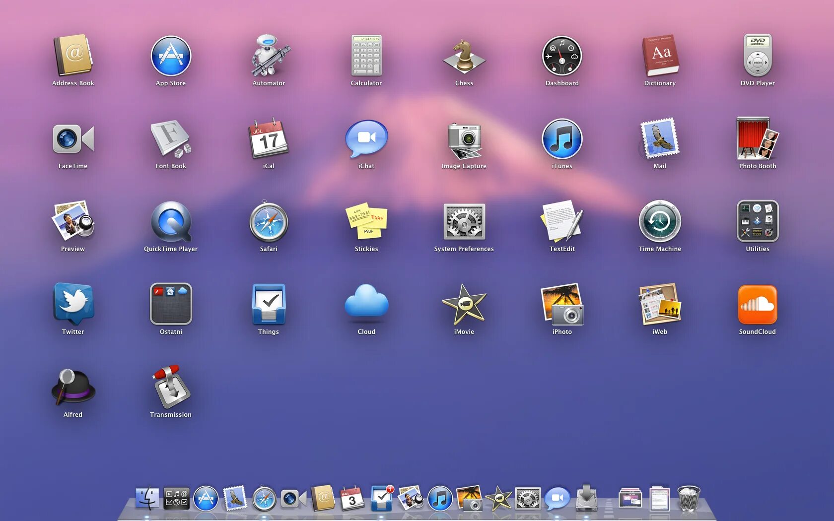
Task: Launch the Twitter app
Action: [x=73, y=304]
